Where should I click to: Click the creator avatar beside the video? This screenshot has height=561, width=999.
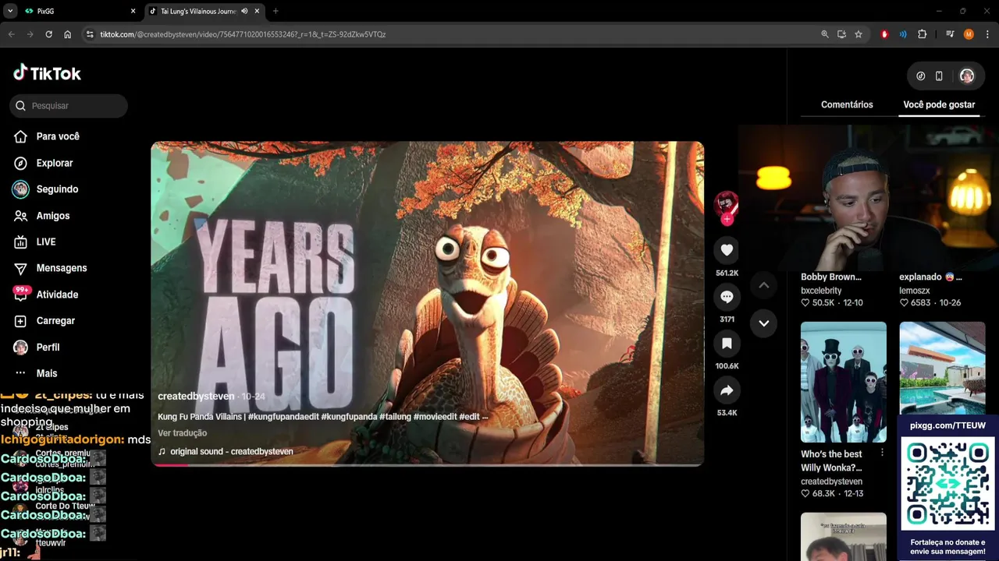click(x=727, y=203)
